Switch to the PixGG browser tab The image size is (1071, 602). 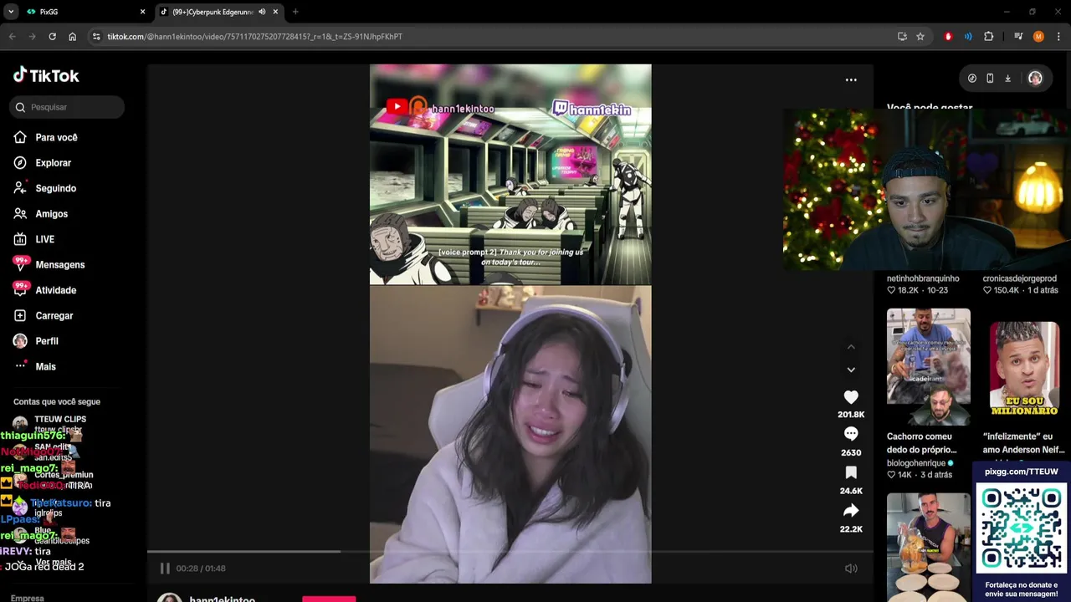coord(85,12)
